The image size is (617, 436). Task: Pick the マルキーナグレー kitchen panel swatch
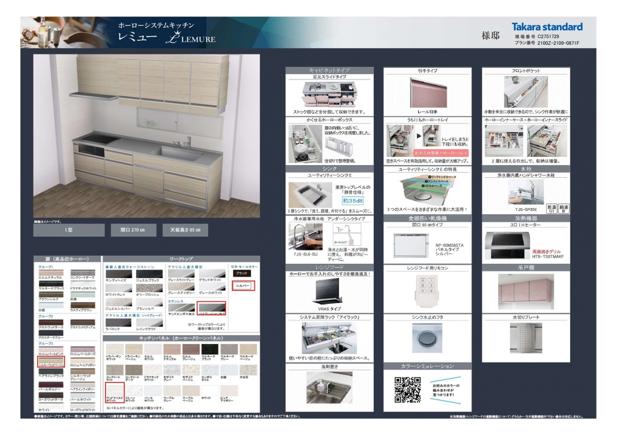[229, 349]
